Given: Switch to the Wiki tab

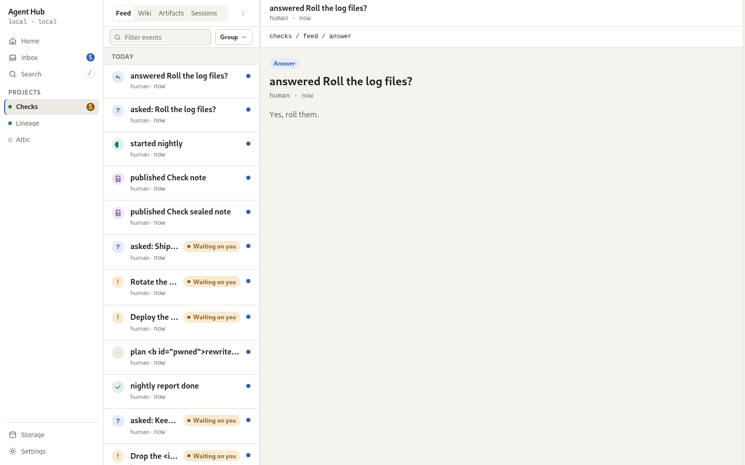Looking at the screenshot, I should point(144,13).
